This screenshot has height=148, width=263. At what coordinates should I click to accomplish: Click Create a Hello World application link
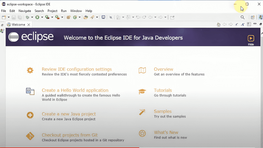pyautogui.click(x=75, y=90)
